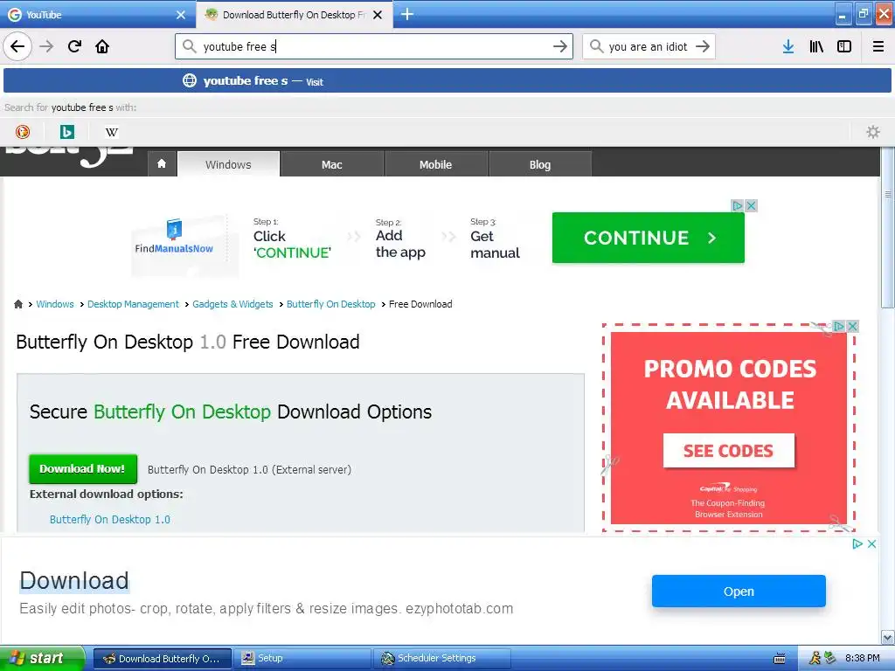Click the blue Open button
This screenshot has height=671, width=895.
[x=739, y=591]
